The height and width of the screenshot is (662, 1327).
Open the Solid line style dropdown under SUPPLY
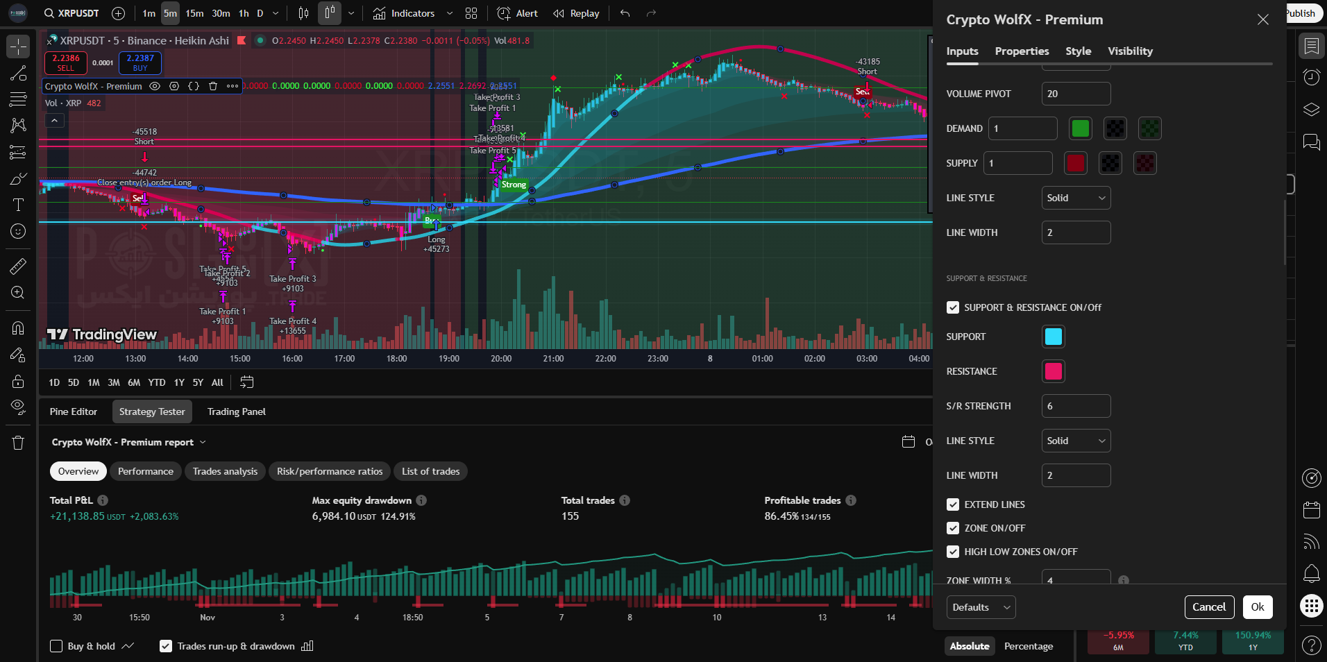tap(1075, 198)
